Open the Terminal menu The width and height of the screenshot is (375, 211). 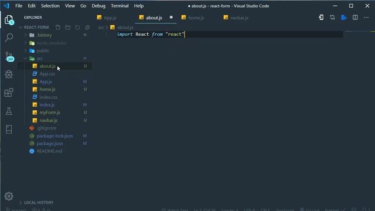point(120,6)
